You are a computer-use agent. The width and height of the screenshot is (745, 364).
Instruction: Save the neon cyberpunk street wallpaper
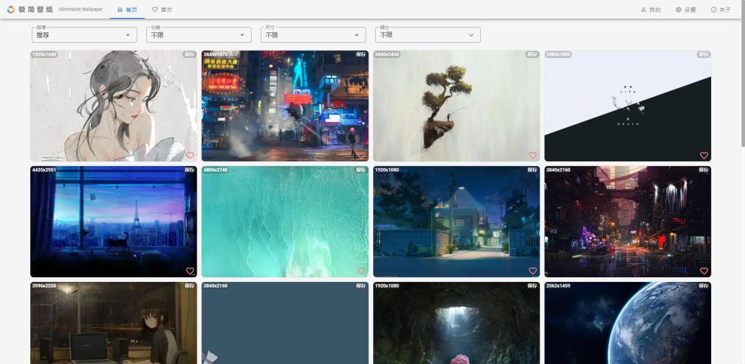(361, 54)
